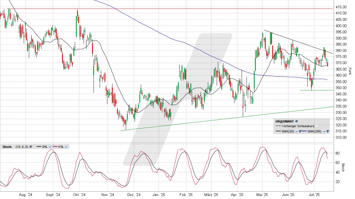
Task: Open settings icon beside SMA(20) legend
Action: 300,131
